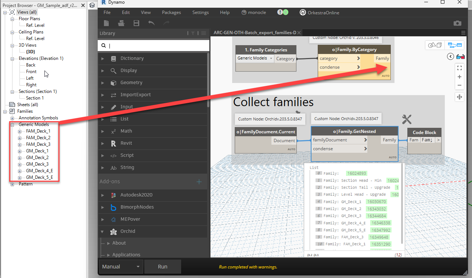The width and height of the screenshot is (472, 278).
Task: Click the plus icon beside Add-ons
Action: pyautogui.click(x=199, y=181)
